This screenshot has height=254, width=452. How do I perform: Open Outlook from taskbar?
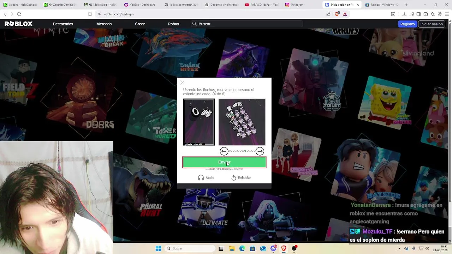263,248
